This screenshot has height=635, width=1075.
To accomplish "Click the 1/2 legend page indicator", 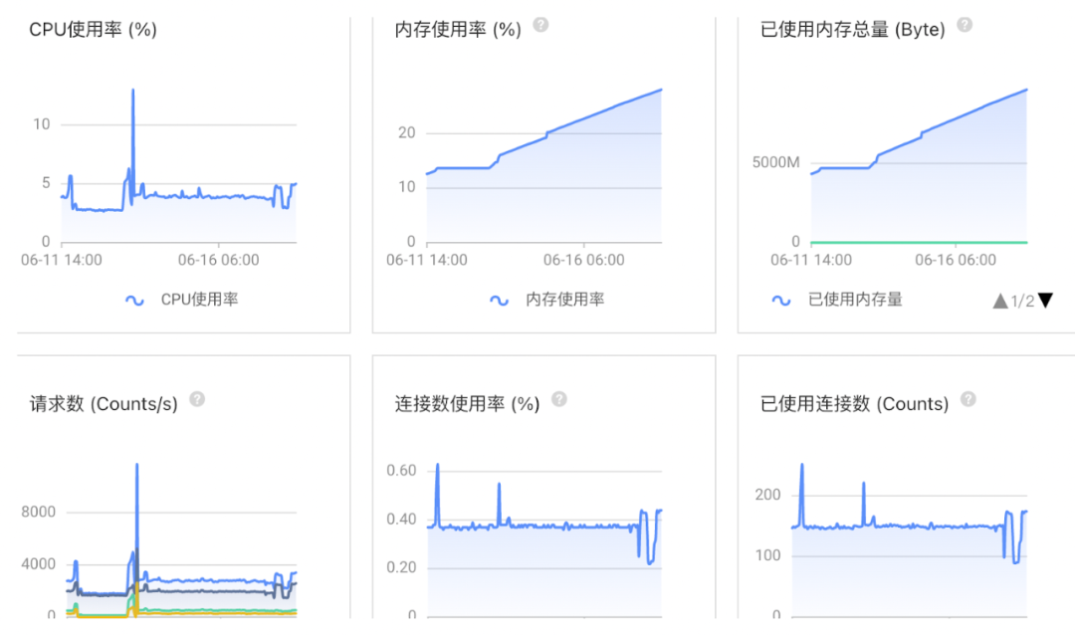I will pyautogui.click(x=1022, y=301).
